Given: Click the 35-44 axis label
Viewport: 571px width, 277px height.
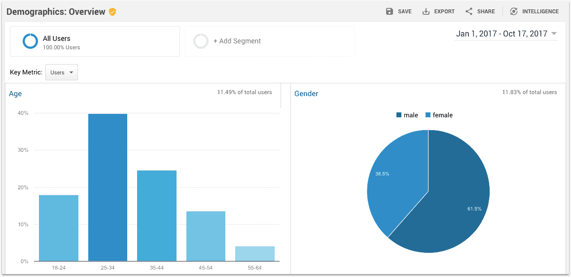Looking at the screenshot, I should [157, 268].
